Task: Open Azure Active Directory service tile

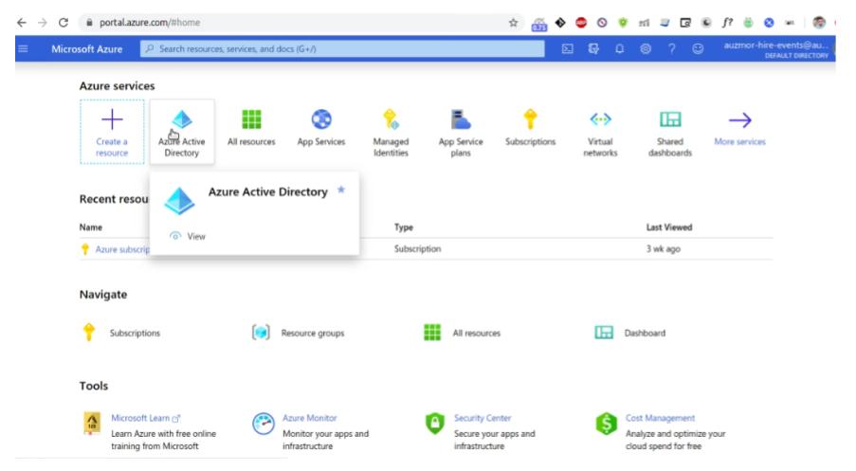Action: [182, 132]
